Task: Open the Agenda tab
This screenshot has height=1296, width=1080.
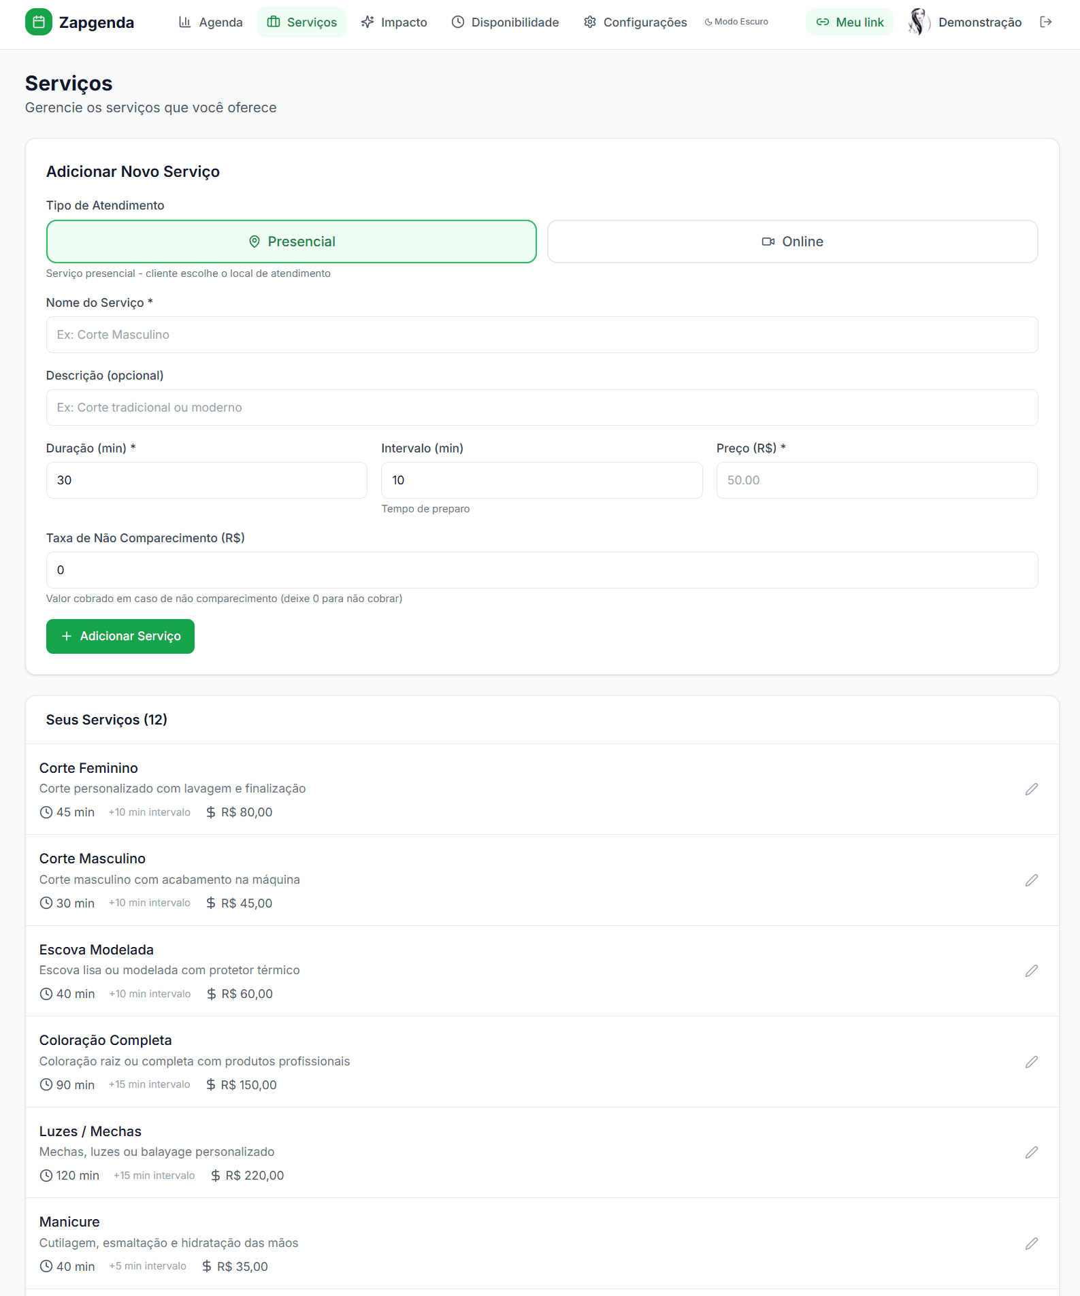Action: click(210, 22)
